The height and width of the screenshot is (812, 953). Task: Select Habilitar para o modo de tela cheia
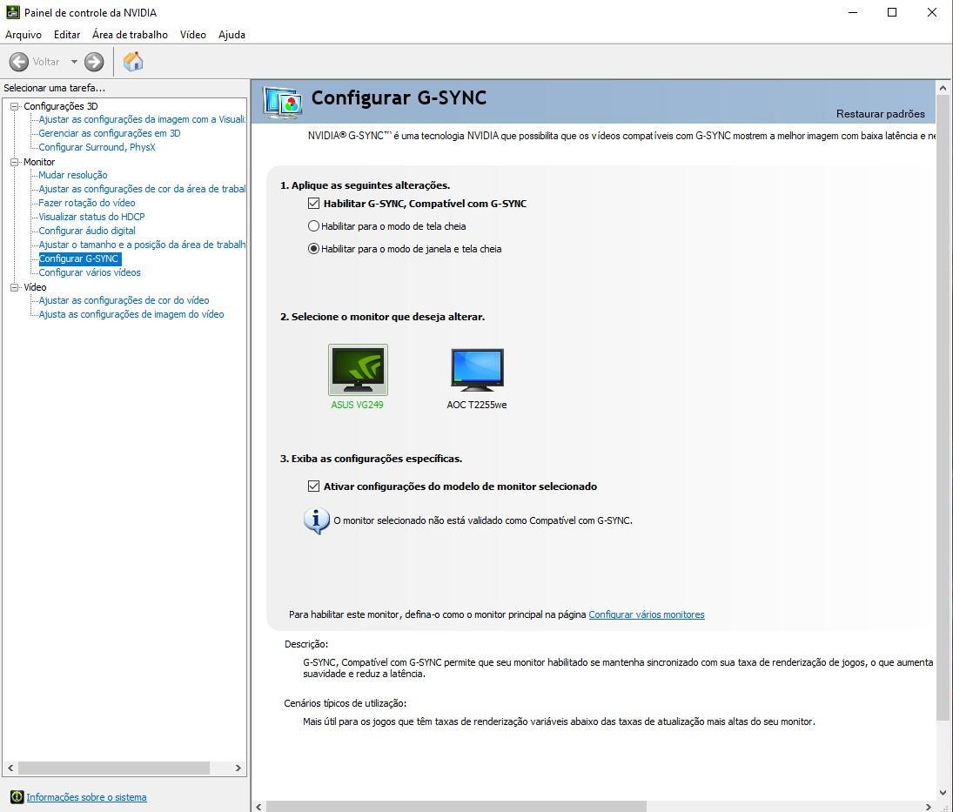click(313, 226)
